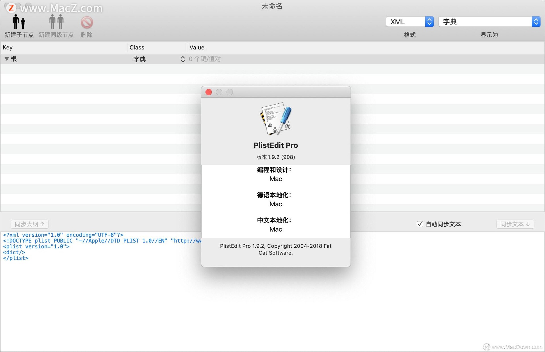545x352 pixels.
Task: Open the 显示为 (display as) 字典 dropdown
Action: (489, 22)
